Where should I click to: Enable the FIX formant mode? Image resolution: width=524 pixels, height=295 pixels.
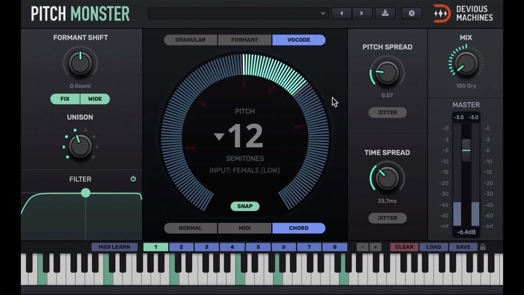tap(65, 99)
